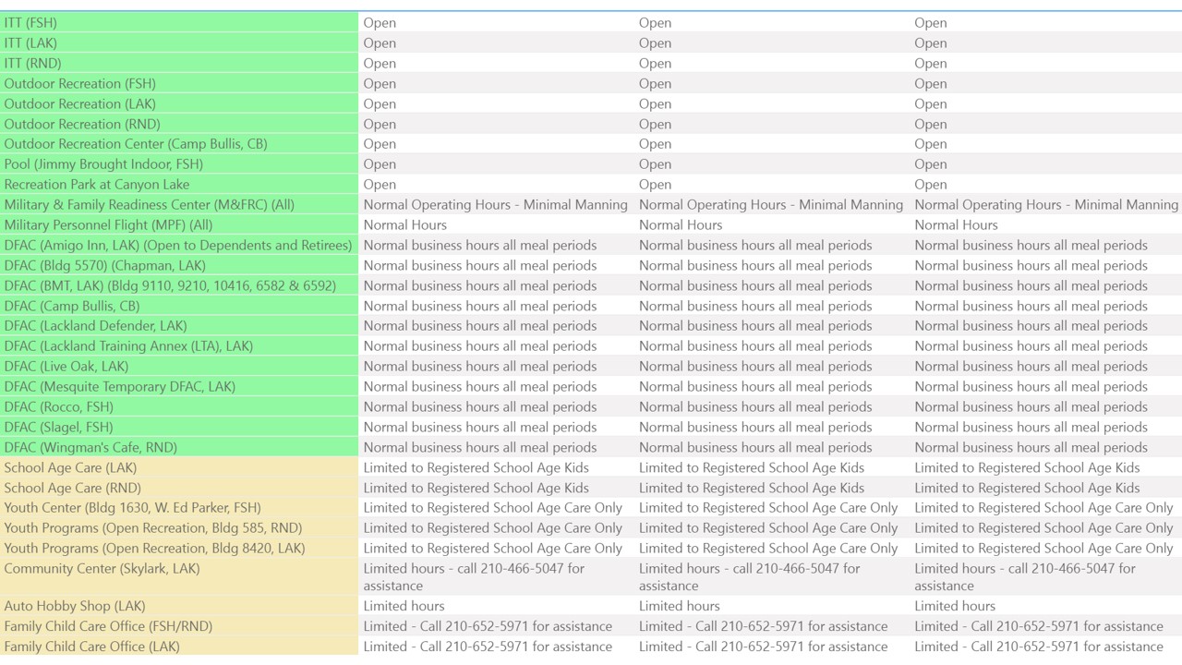The width and height of the screenshot is (1182, 665).
Task: Select Community Center (Skylark, LAK) row label
Action: [x=102, y=569]
